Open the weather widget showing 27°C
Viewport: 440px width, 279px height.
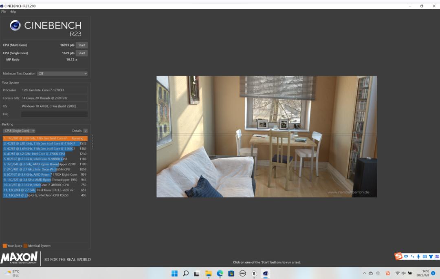pos(12,273)
